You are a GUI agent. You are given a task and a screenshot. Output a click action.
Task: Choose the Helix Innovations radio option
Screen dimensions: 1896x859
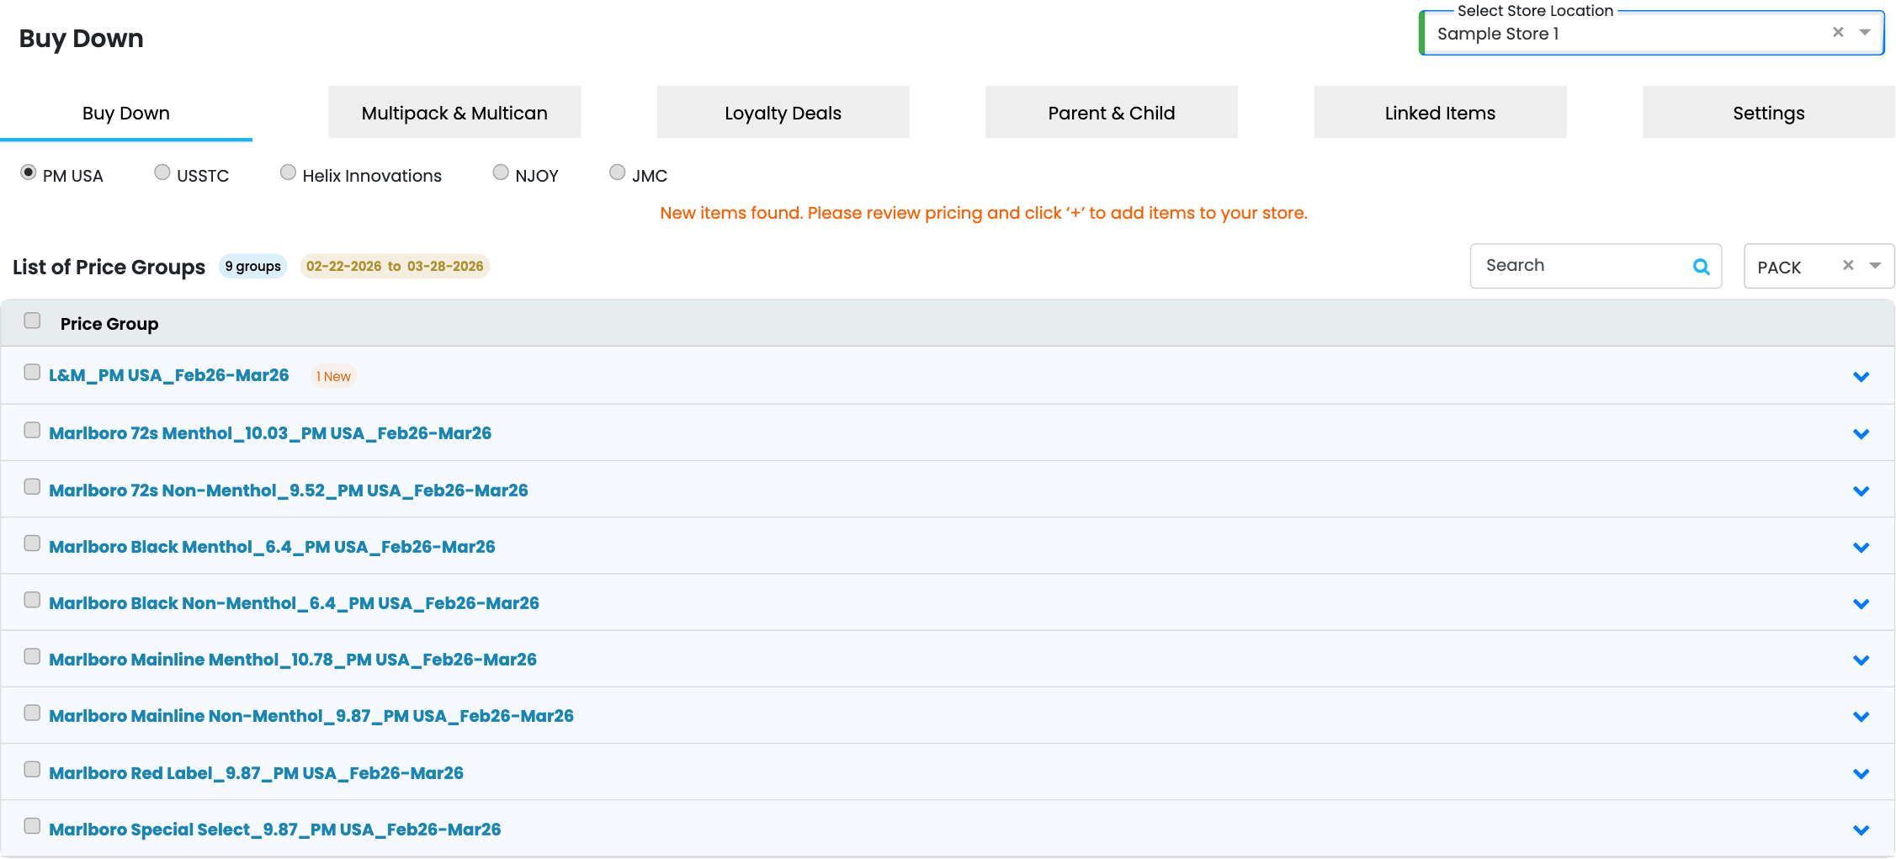pyautogui.click(x=288, y=172)
